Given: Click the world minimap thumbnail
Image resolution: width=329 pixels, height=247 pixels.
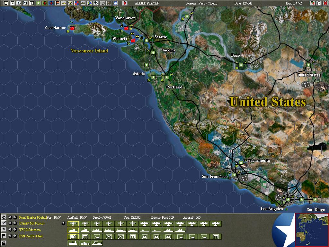Looking at the screenshot, I should pos(311,230).
